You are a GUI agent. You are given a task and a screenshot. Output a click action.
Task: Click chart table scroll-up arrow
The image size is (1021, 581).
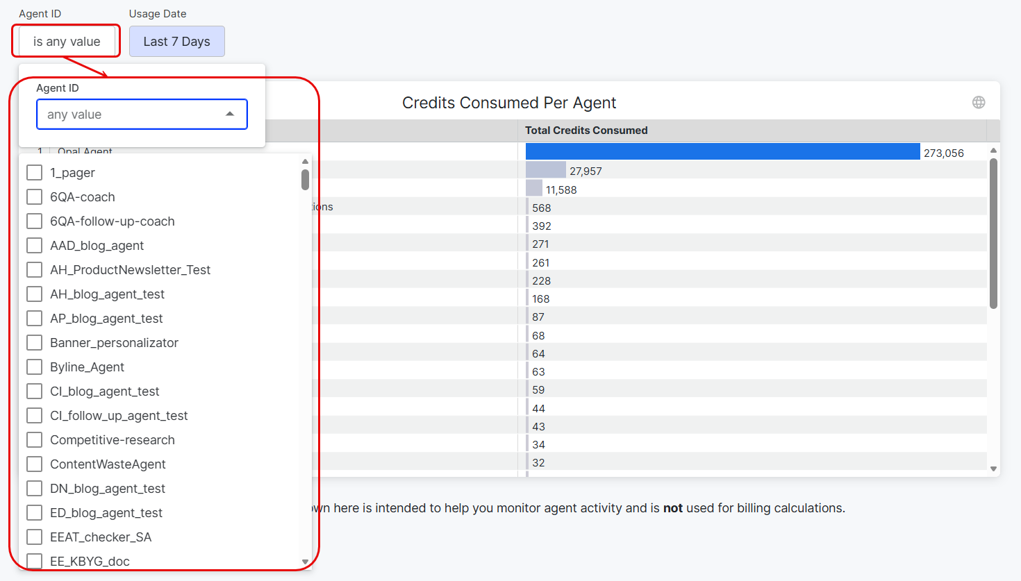pos(993,151)
